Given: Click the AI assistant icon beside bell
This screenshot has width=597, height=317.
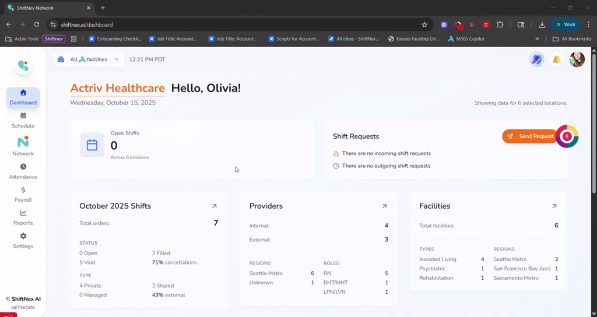Looking at the screenshot, I should point(536,59).
